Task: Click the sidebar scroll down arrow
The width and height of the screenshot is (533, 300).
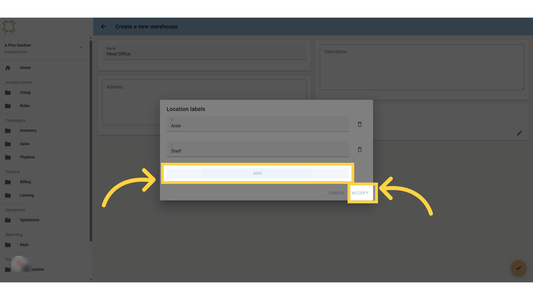Action: 91,280
